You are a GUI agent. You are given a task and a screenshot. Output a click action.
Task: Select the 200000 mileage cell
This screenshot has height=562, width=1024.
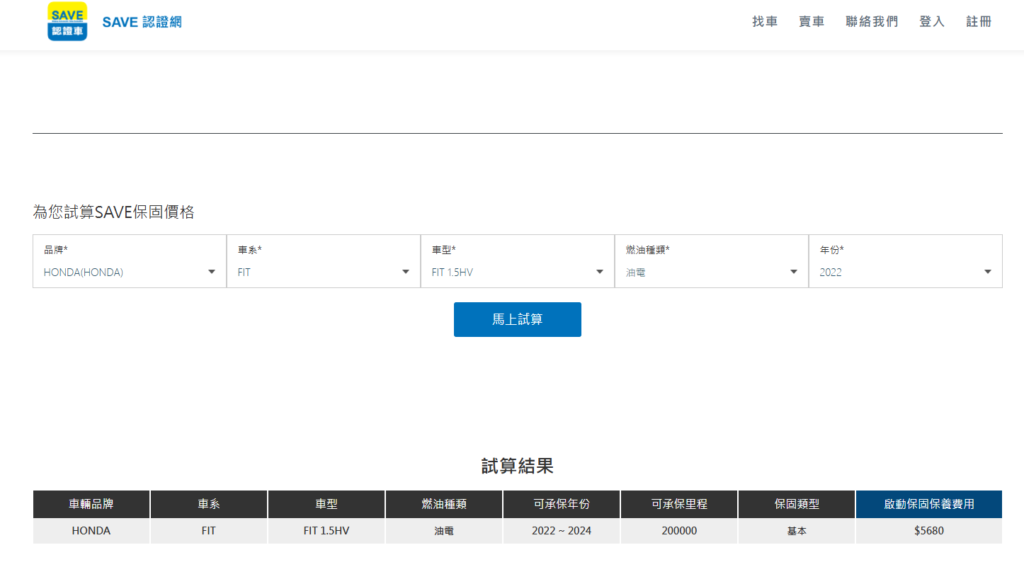click(x=679, y=531)
